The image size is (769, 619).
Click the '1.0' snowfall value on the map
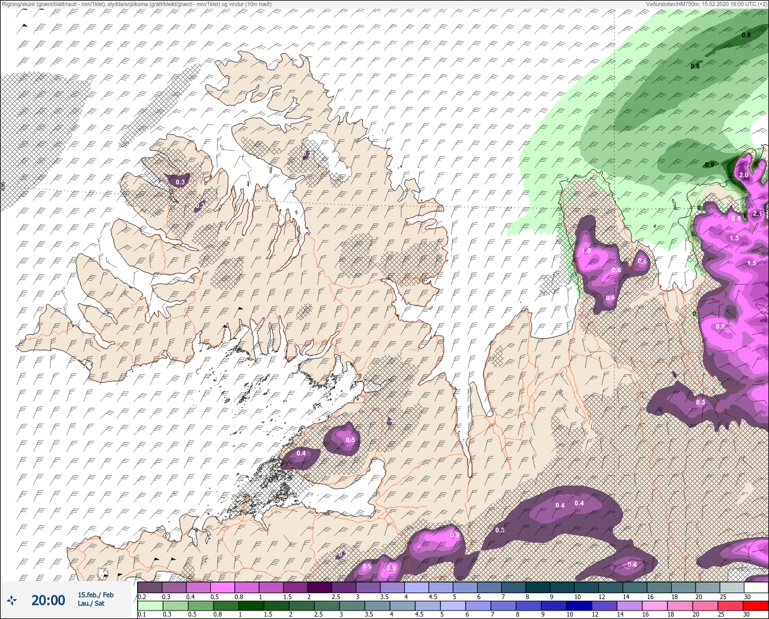coord(586,251)
